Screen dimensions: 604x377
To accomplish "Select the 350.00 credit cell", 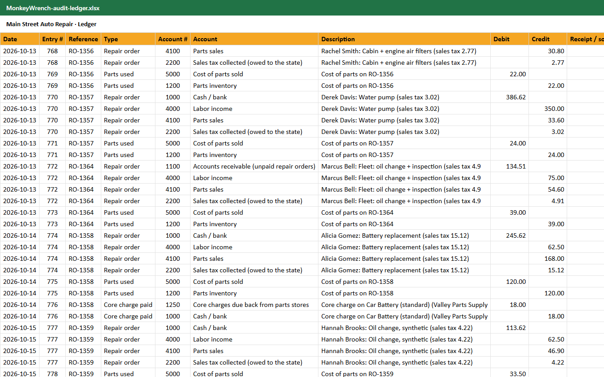I will point(548,109).
